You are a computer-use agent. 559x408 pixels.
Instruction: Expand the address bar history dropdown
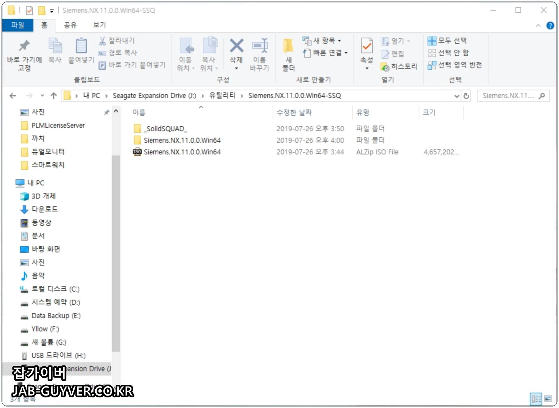point(457,96)
